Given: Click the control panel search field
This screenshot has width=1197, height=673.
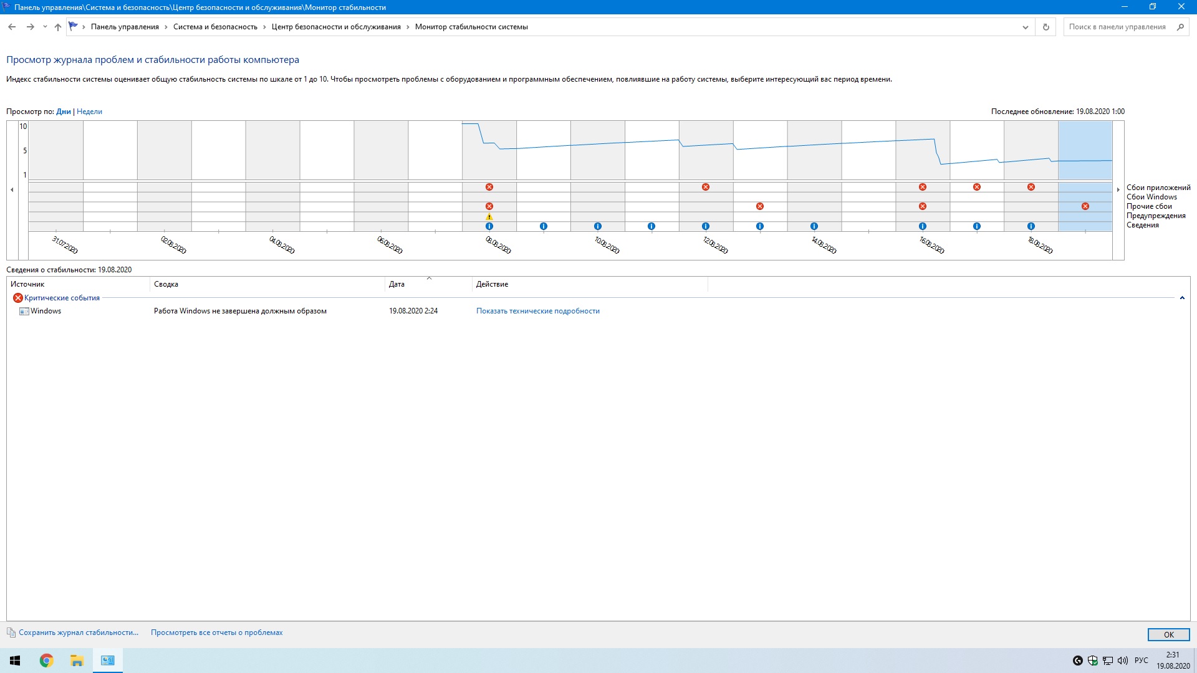Looking at the screenshot, I should click(1117, 27).
